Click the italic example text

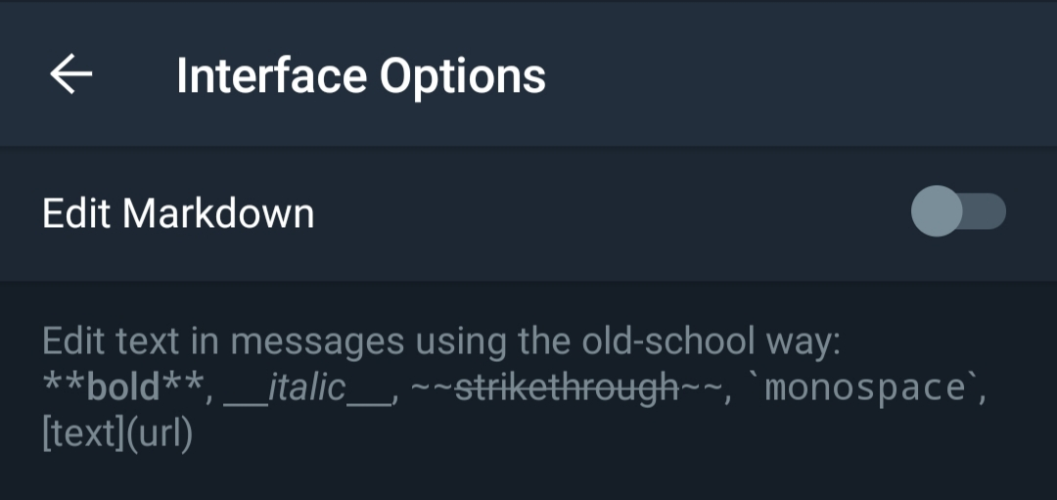[x=306, y=388]
